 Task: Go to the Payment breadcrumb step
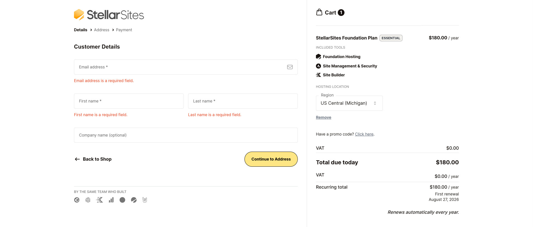[x=124, y=30]
